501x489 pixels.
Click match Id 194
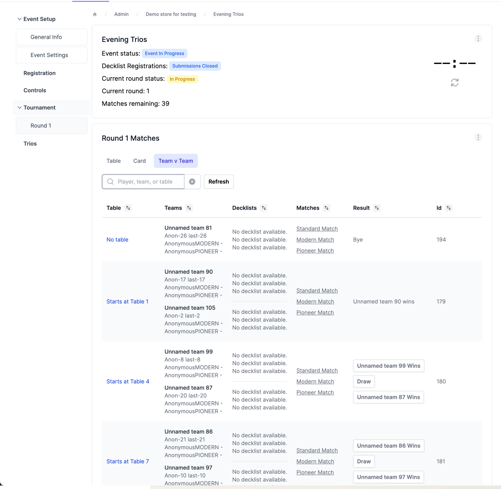click(x=441, y=240)
